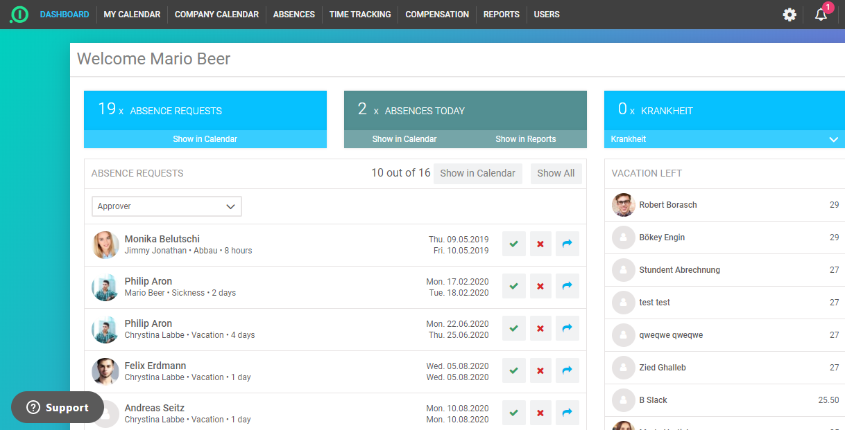
Task: Click test test in Vacation Left
Action: point(655,303)
